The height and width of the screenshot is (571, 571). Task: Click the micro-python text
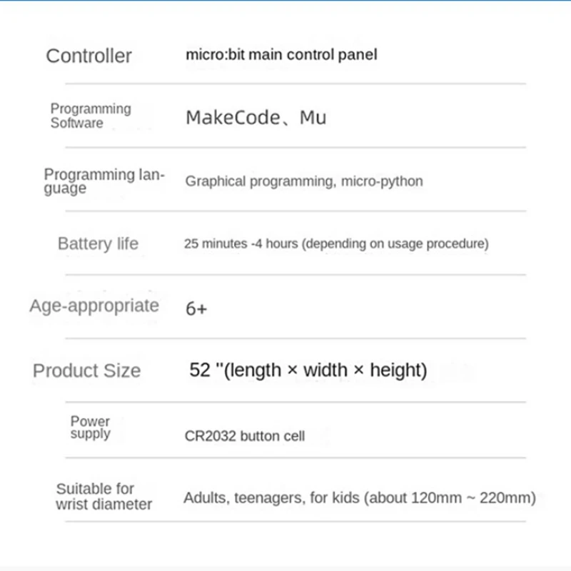click(382, 181)
